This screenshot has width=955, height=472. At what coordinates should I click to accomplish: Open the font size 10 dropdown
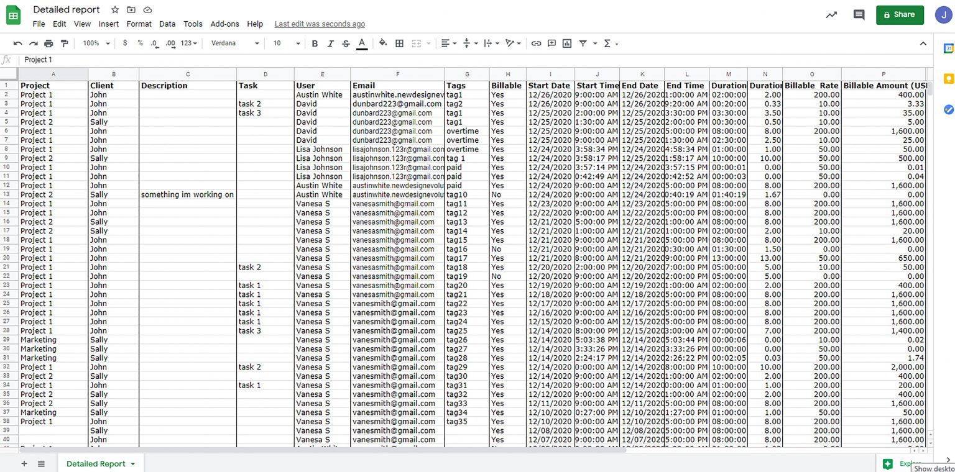[287, 43]
